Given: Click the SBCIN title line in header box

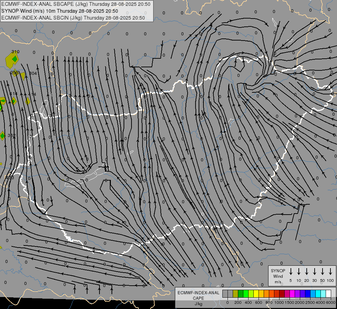Looking at the screenshot, I should pyautogui.click(x=73, y=18).
